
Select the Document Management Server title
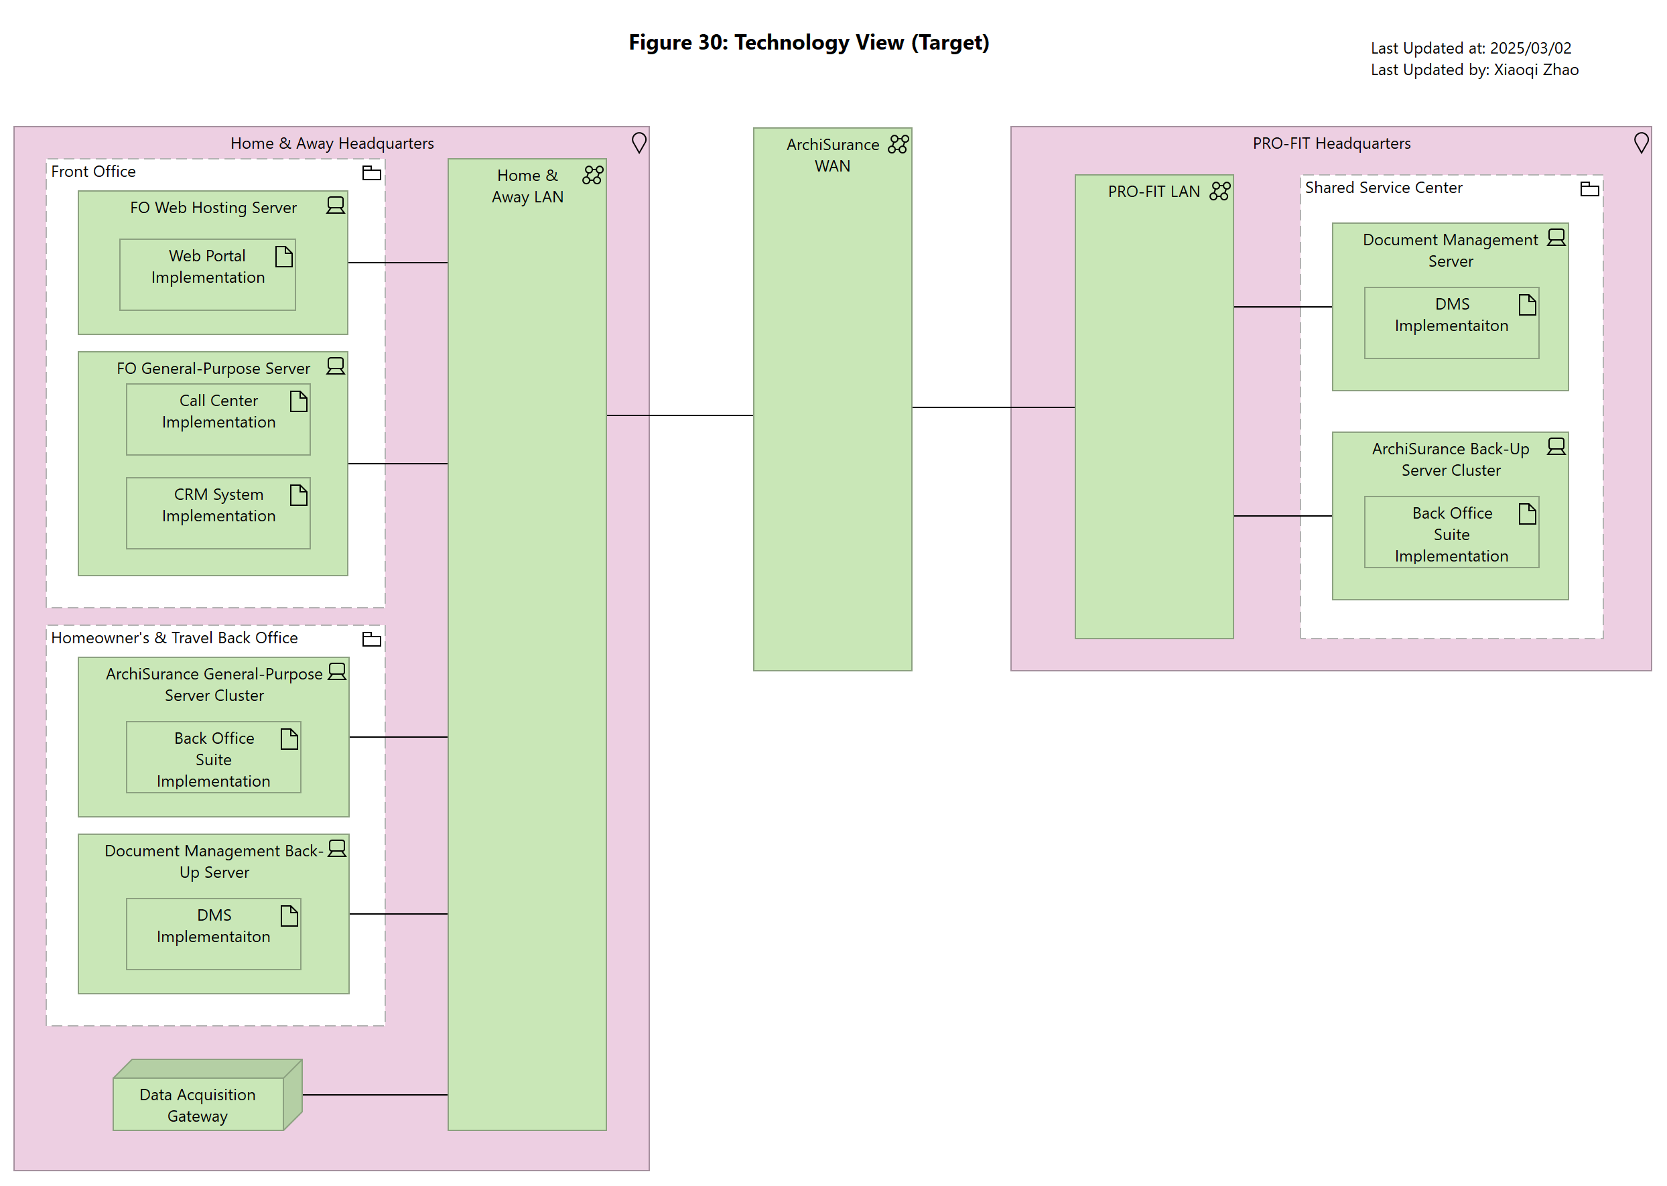pyautogui.click(x=1450, y=251)
